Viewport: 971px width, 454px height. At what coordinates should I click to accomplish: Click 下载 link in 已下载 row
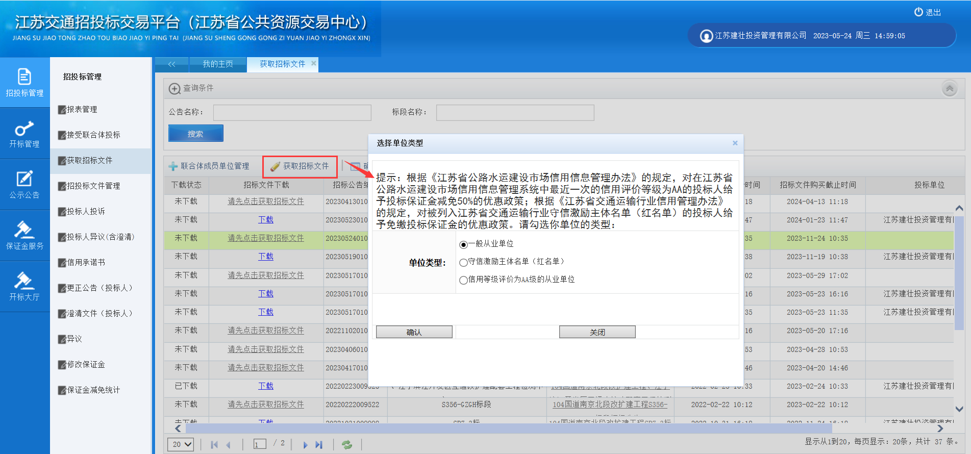pyautogui.click(x=266, y=386)
